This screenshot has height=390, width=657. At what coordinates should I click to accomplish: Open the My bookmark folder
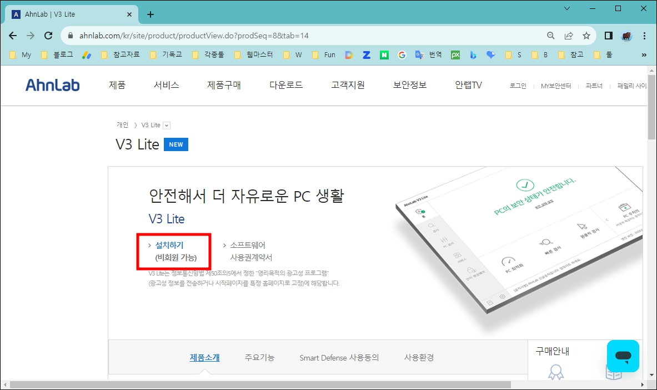point(20,55)
